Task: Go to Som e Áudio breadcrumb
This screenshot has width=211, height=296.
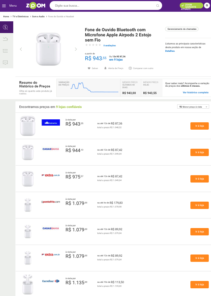Action: [38, 17]
